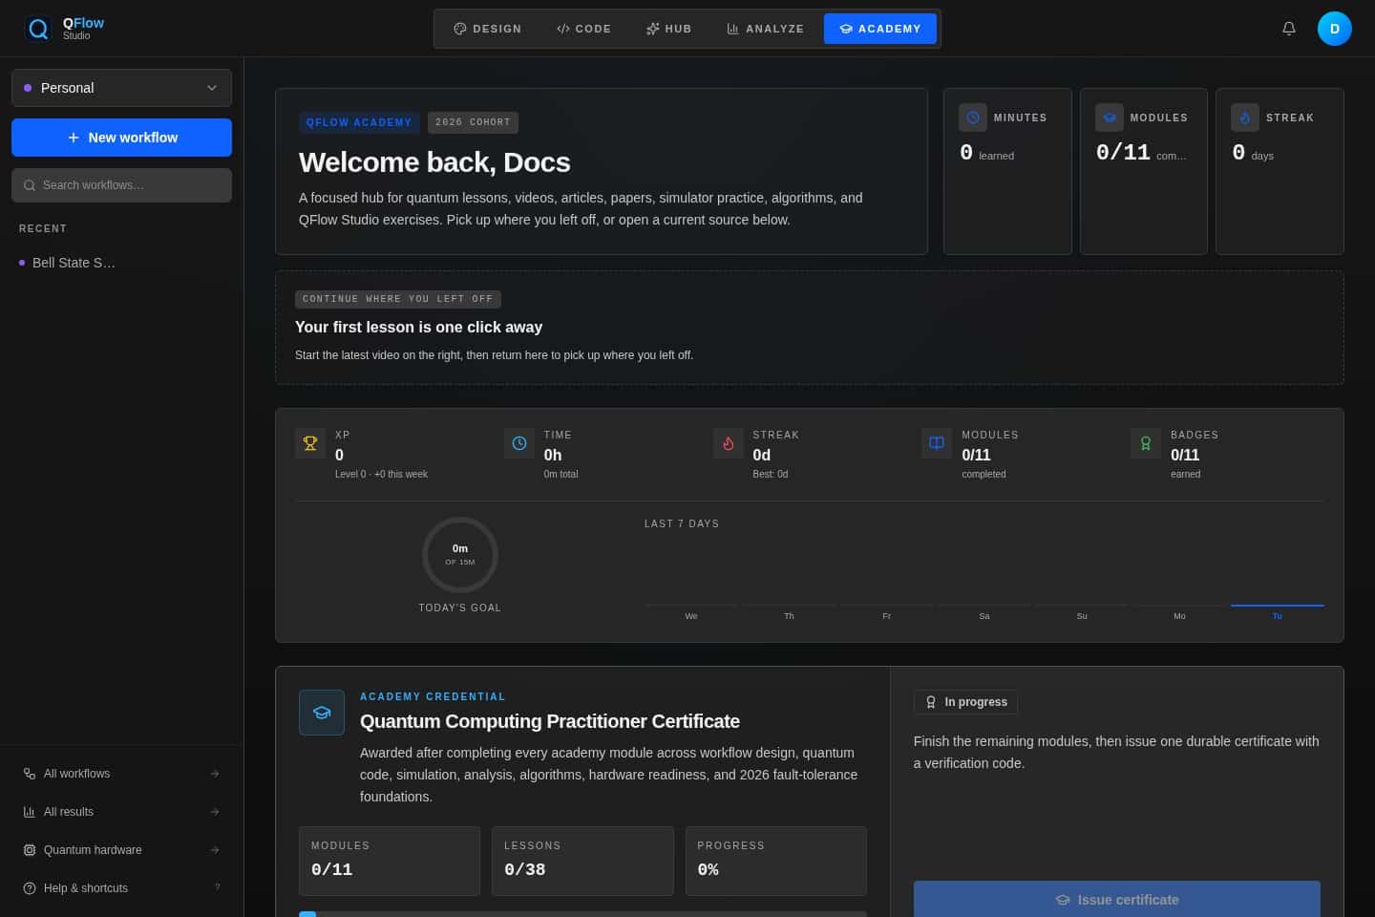Click the Level 0 · +0 this week text
This screenshot has width=1375, height=917.
point(381,474)
